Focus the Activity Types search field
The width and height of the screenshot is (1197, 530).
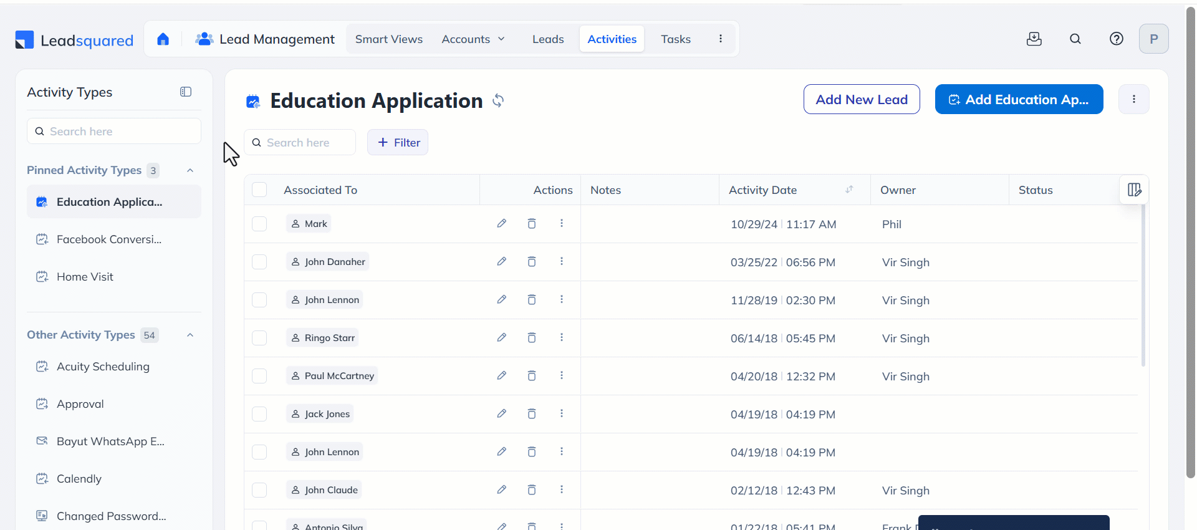pyautogui.click(x=114, y=132)
